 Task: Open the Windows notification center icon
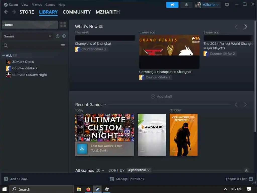pos(249,189)
